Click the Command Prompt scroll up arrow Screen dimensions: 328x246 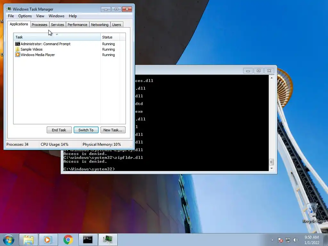(272, 78)
